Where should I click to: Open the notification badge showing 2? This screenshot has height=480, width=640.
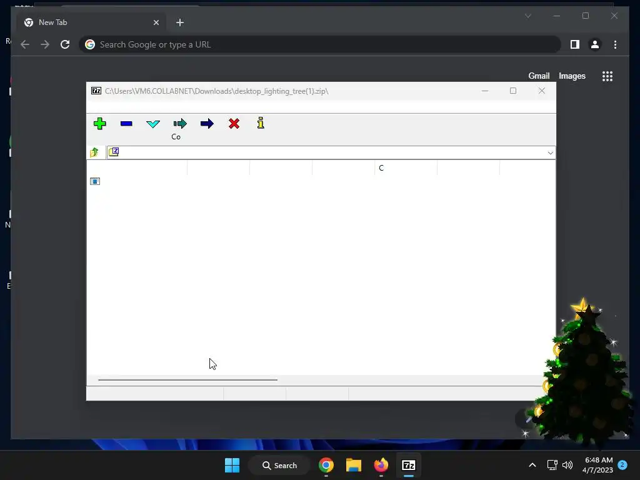click(622, 465)
